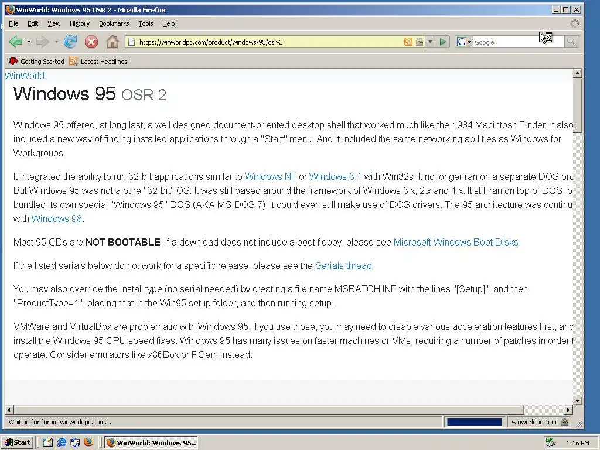The height and width of the screenshot is (450, 600).
Task: Launch the notepad quick launch icon
Action: tap(47, 442)
